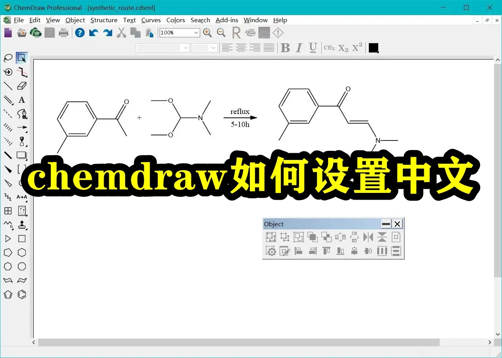Image resolution: width=502 pixels, height=358 pixels.
Task: Toggle Italic text formatting
Action: pos(299,48)
